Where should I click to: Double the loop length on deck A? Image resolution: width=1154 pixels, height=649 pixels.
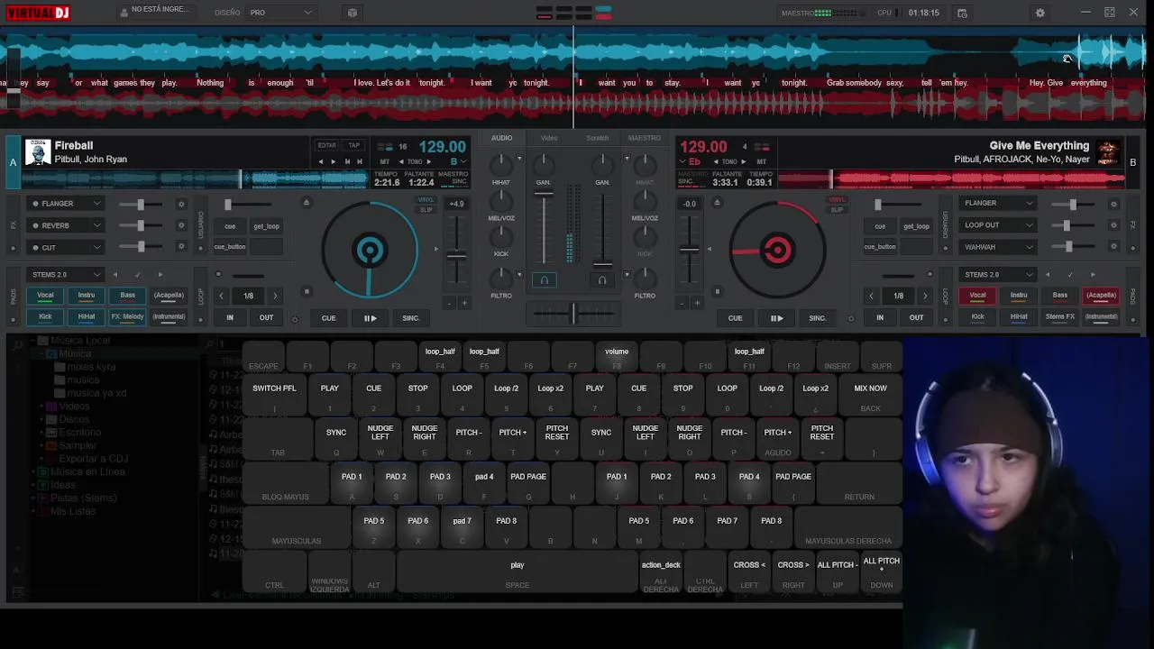[275, 296]
